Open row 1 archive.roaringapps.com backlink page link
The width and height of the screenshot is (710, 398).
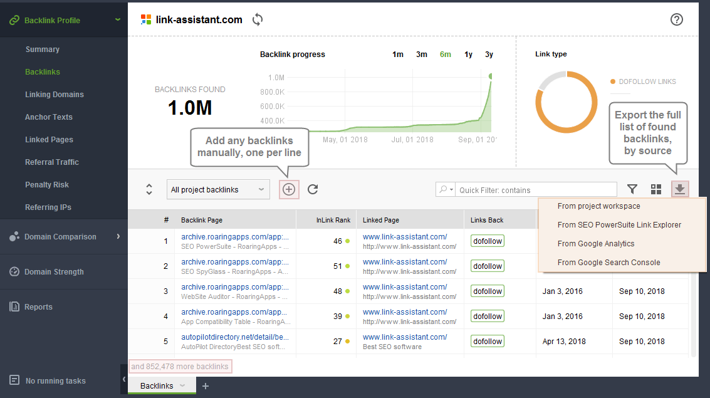tap(235, 237)
